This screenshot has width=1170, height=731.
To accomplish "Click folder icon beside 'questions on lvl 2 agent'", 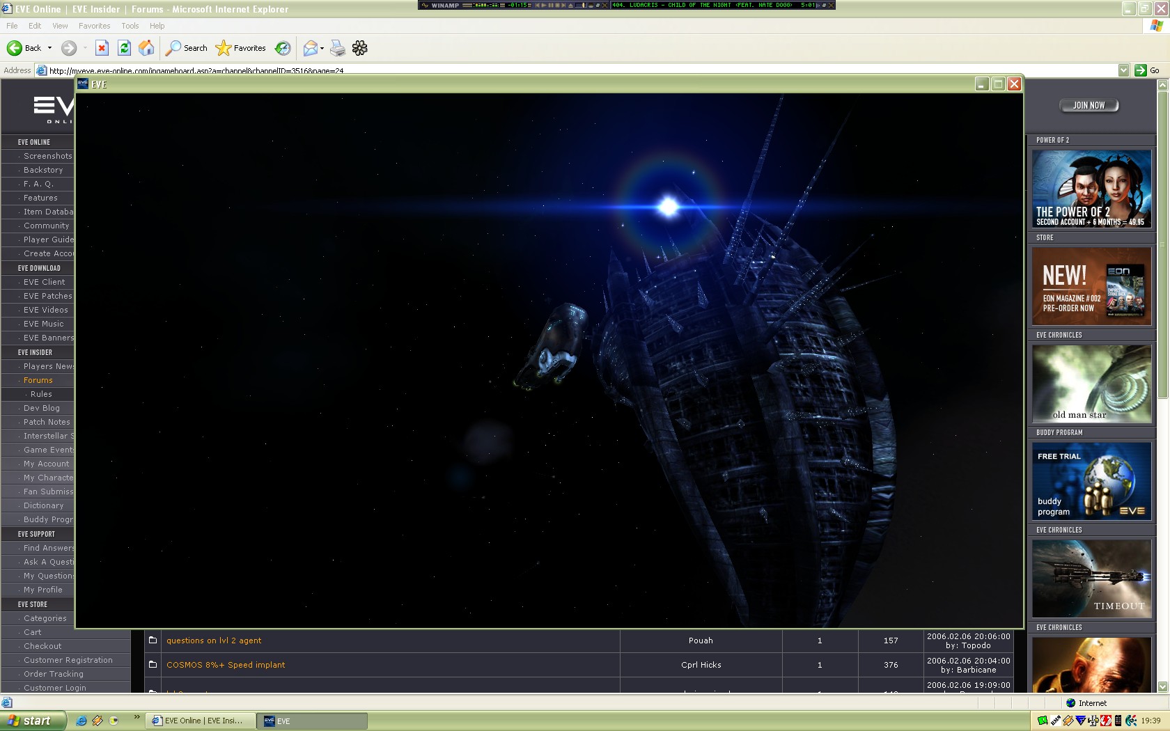I will [153, 640].
